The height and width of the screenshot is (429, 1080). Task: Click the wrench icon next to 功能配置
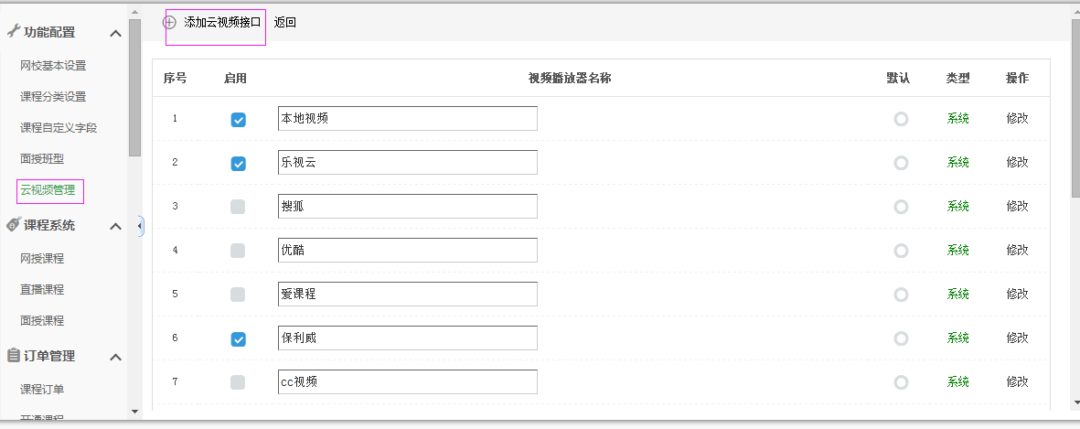point(13,32)
